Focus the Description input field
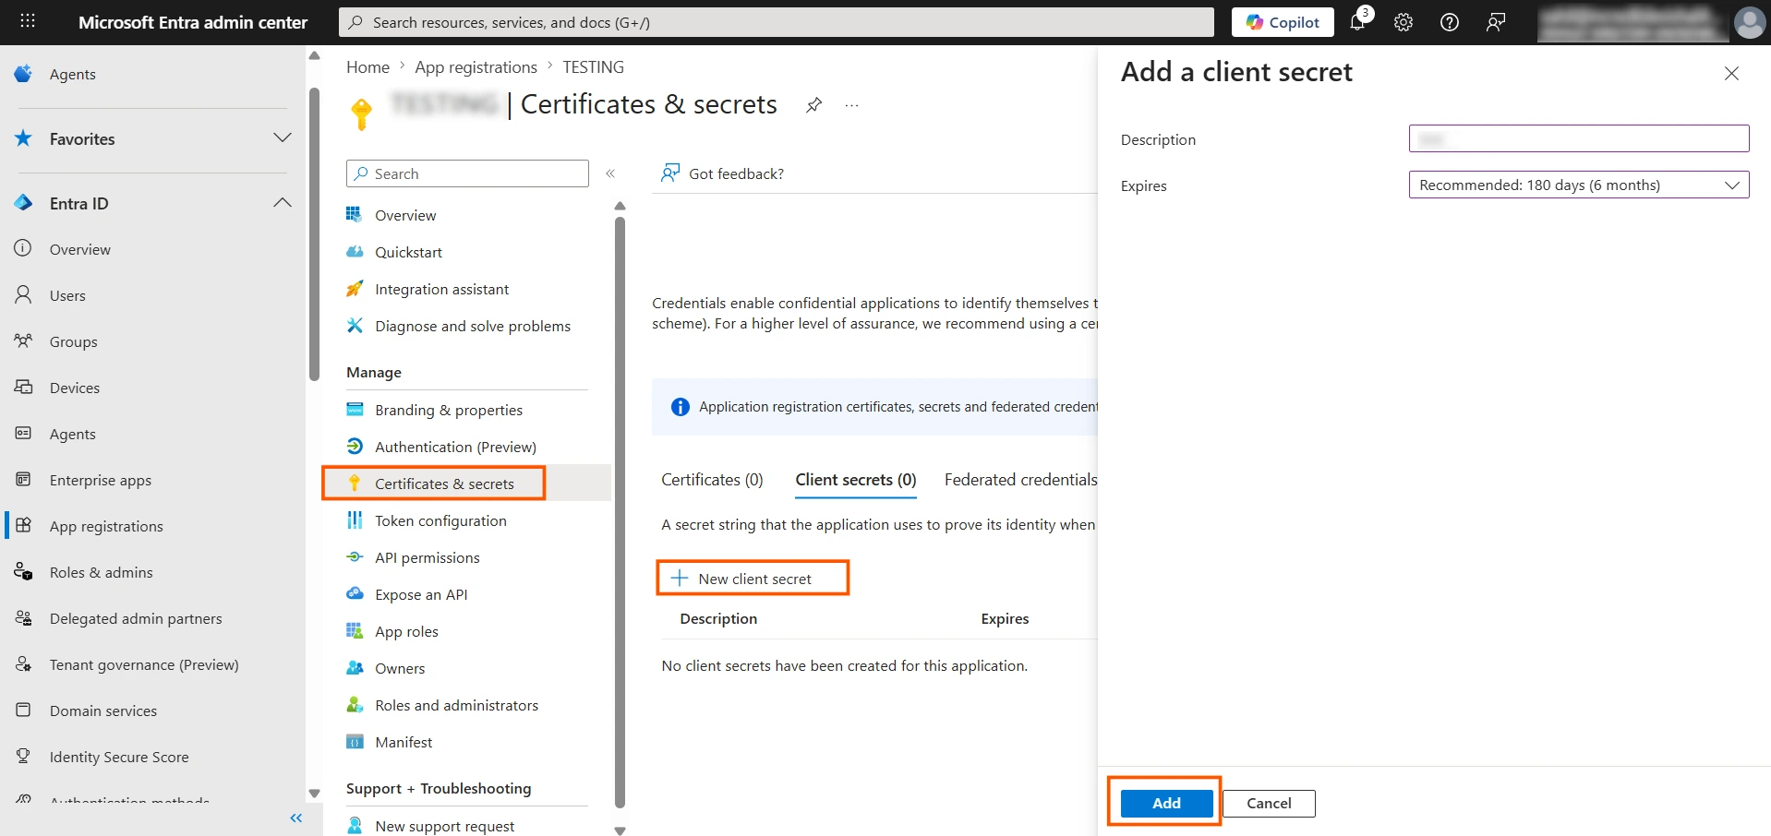Viewport: 1771px width, 836px height. pyautogui.click(x=1579, y=138)
